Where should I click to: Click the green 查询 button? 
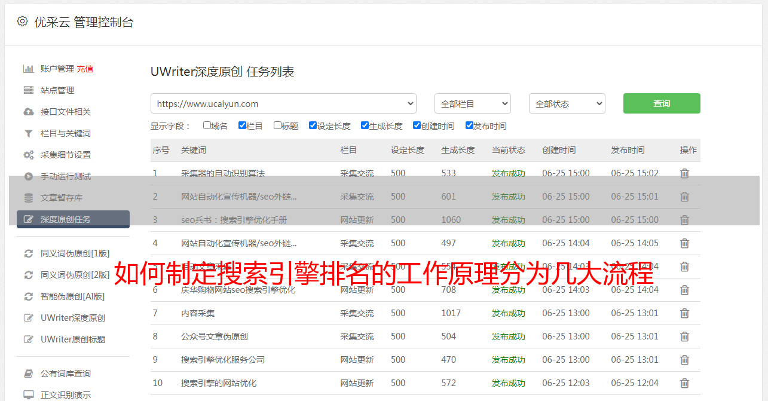coord(662,103)
